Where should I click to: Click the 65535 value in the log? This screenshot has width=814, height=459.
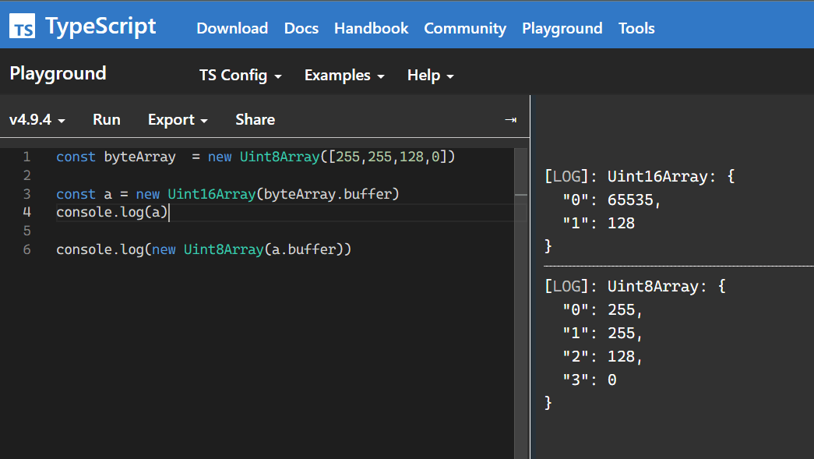point(630,200)
